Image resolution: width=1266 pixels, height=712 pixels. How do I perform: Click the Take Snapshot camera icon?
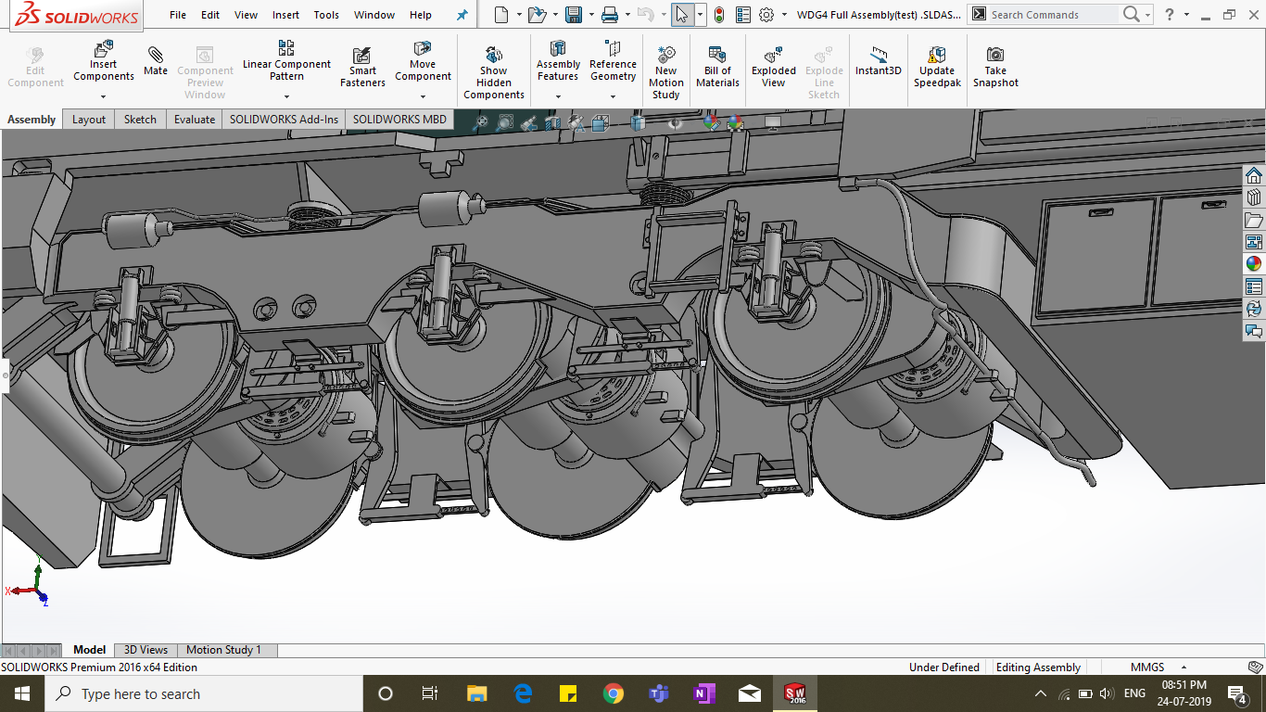tap(995, 56)
